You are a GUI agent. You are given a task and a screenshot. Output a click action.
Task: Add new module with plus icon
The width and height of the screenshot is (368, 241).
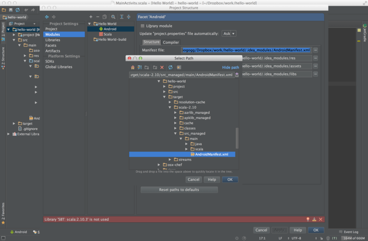(91, 17)
